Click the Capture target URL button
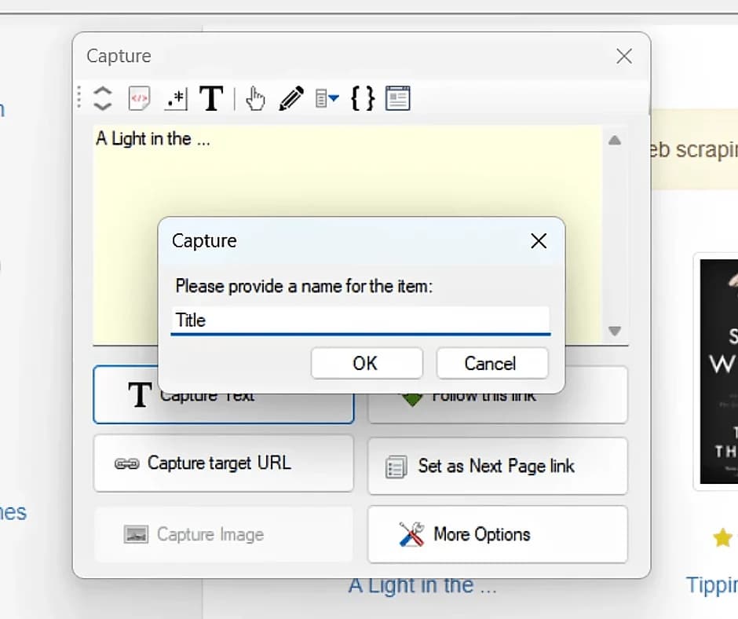Image resolution: width=738 pixels, height=619 pixels. [223, 463]
